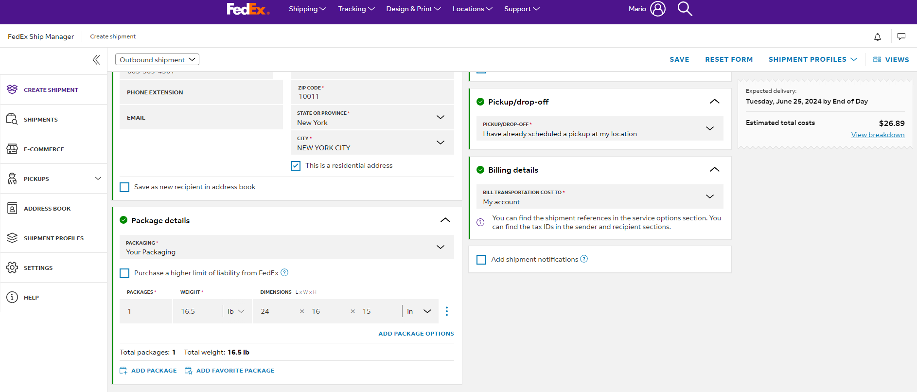This screenshot has height=392, width=917.
Task: Click the Shipments sidebar icon
Action: pyautogui.click(x=12, y=119)
